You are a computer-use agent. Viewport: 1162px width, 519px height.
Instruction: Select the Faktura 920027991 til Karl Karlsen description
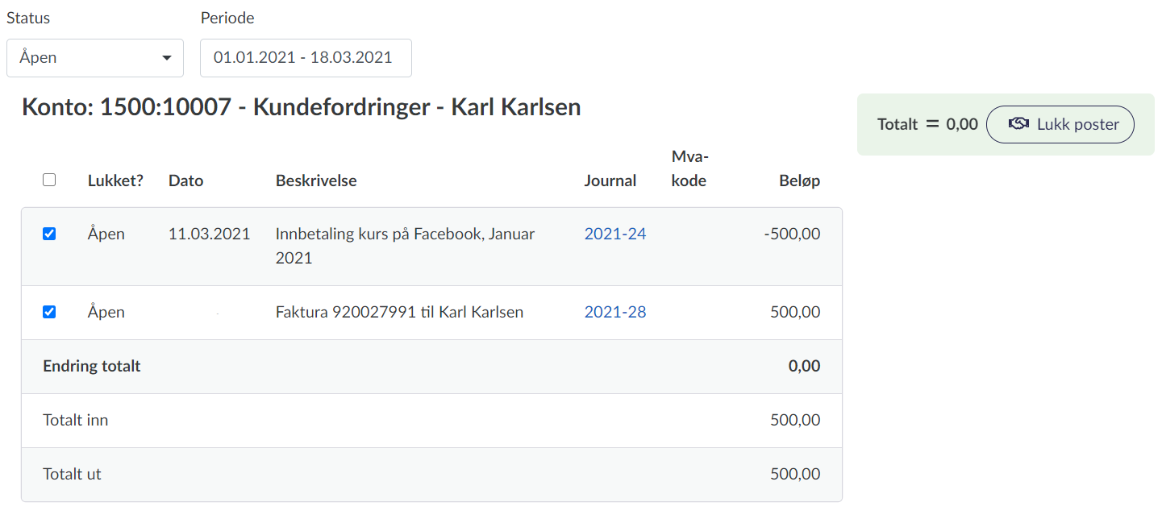click(x=399, y=312)
